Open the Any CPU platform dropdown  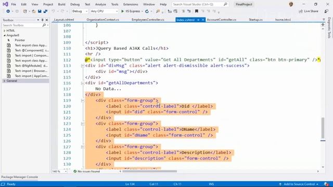104,11
